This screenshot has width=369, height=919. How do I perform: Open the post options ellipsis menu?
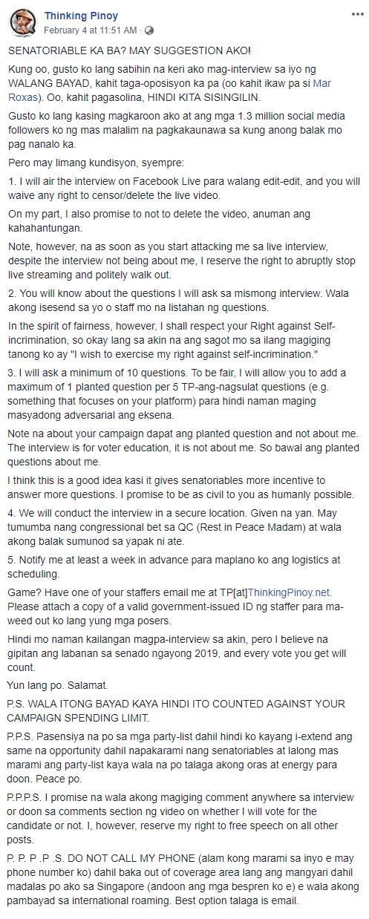tap(355, 16)
